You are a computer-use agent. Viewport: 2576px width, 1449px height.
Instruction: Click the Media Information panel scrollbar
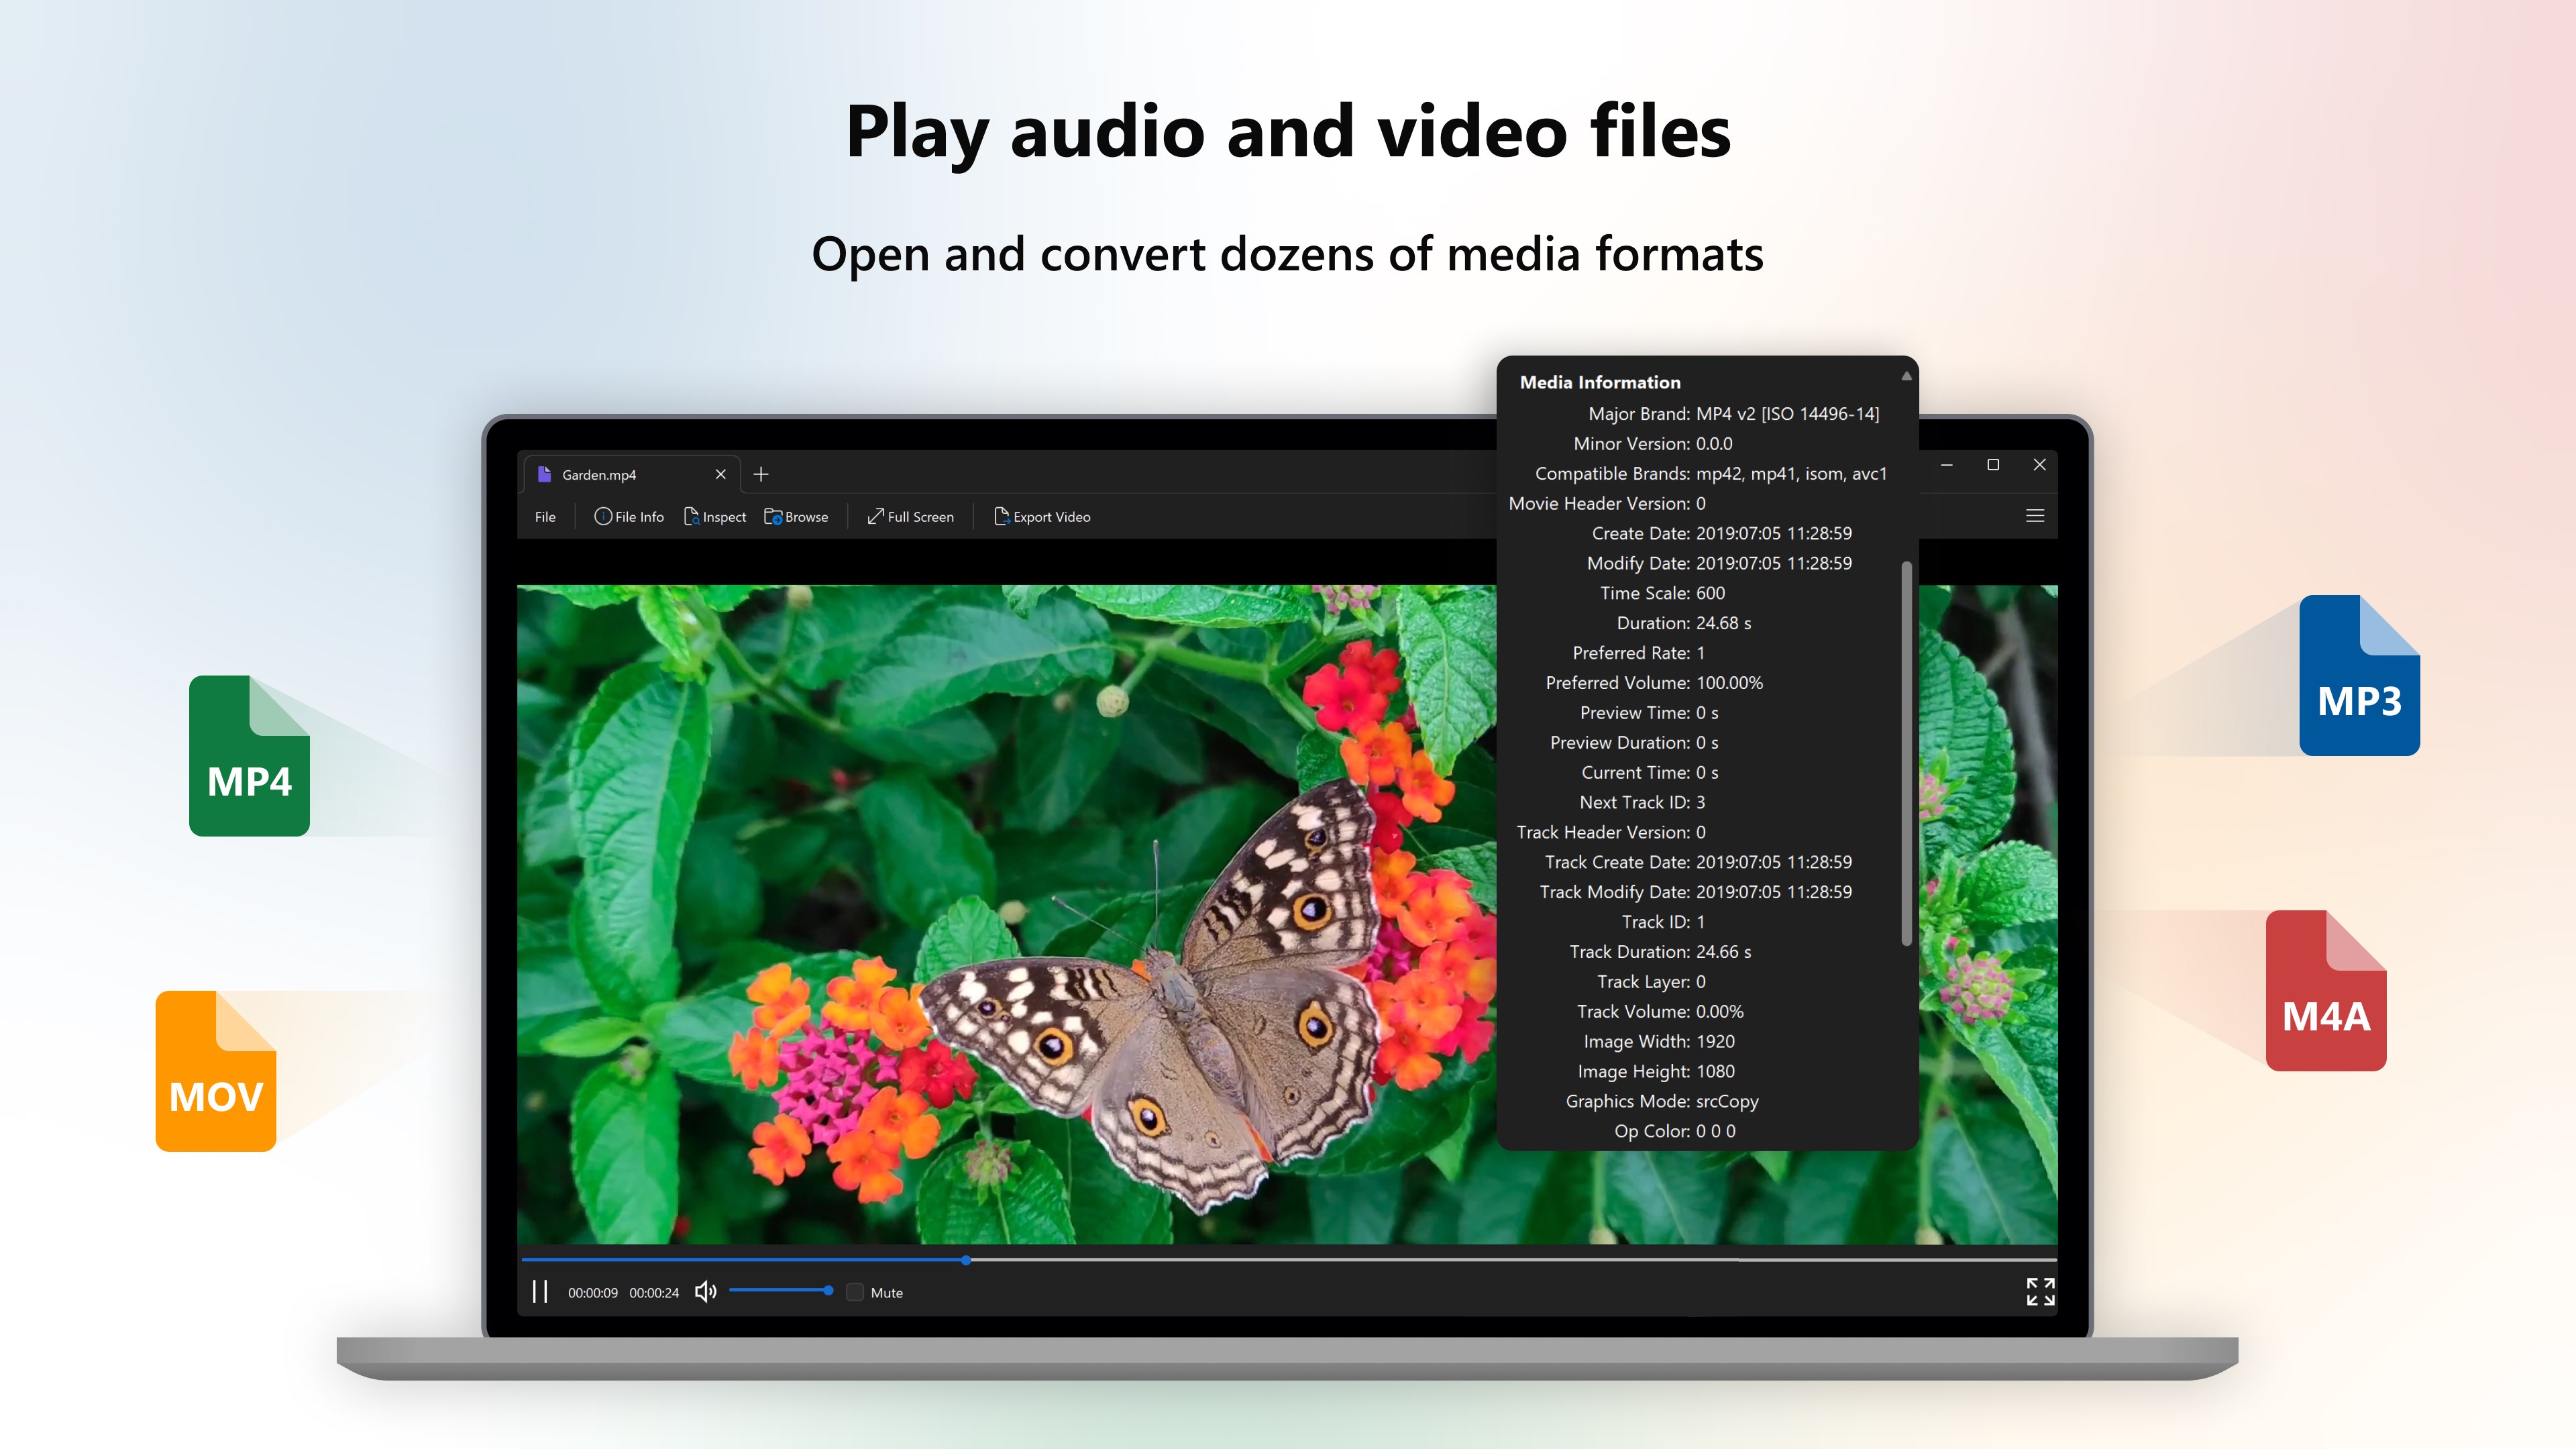pyautogui.click(x=1906, y=752)
